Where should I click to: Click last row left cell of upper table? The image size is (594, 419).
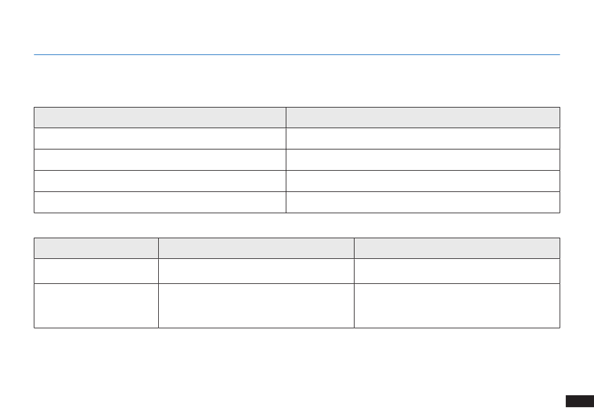click(160, 202)
